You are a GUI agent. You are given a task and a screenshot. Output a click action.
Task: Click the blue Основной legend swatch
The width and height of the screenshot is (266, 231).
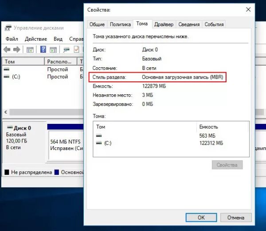click(x=57, y=172)
